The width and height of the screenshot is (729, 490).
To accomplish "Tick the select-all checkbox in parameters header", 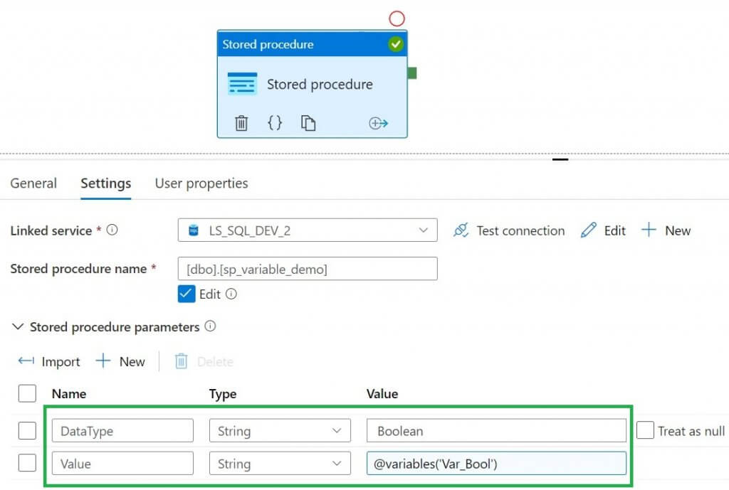I will (26, 393).
